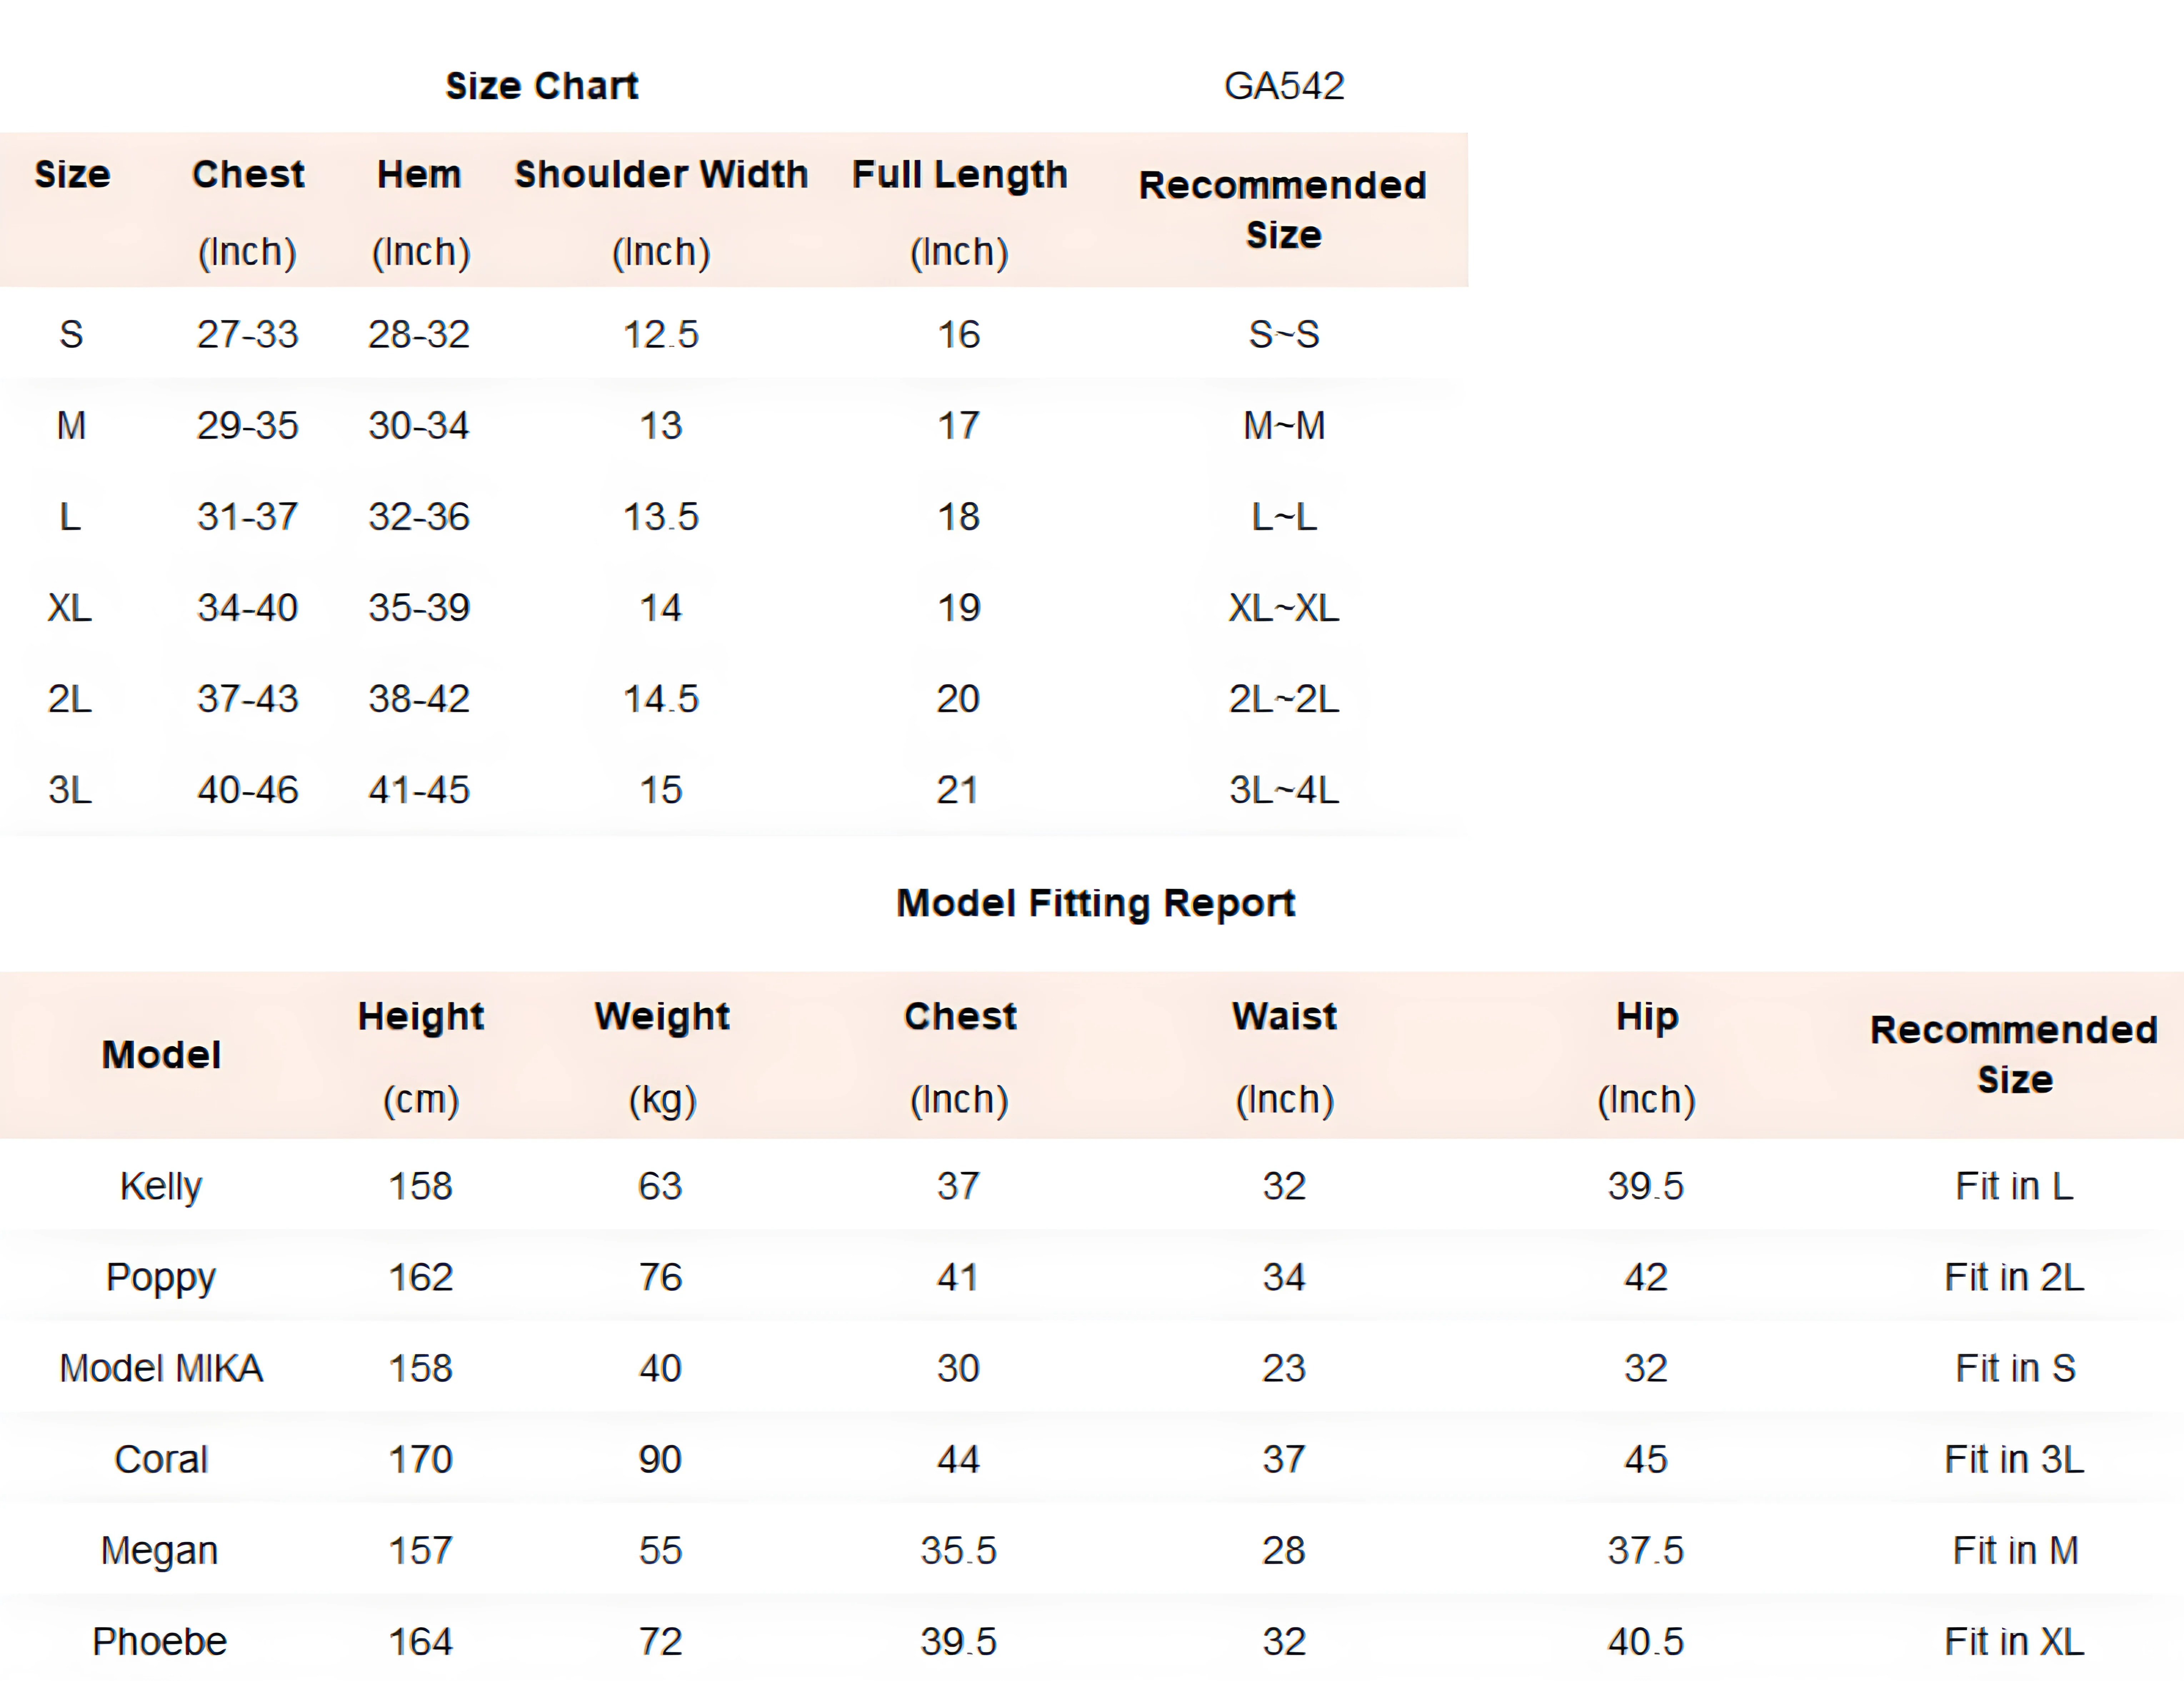Click Coral's height value 170
The image size is (2184, 1681).
pos(420,1459)
